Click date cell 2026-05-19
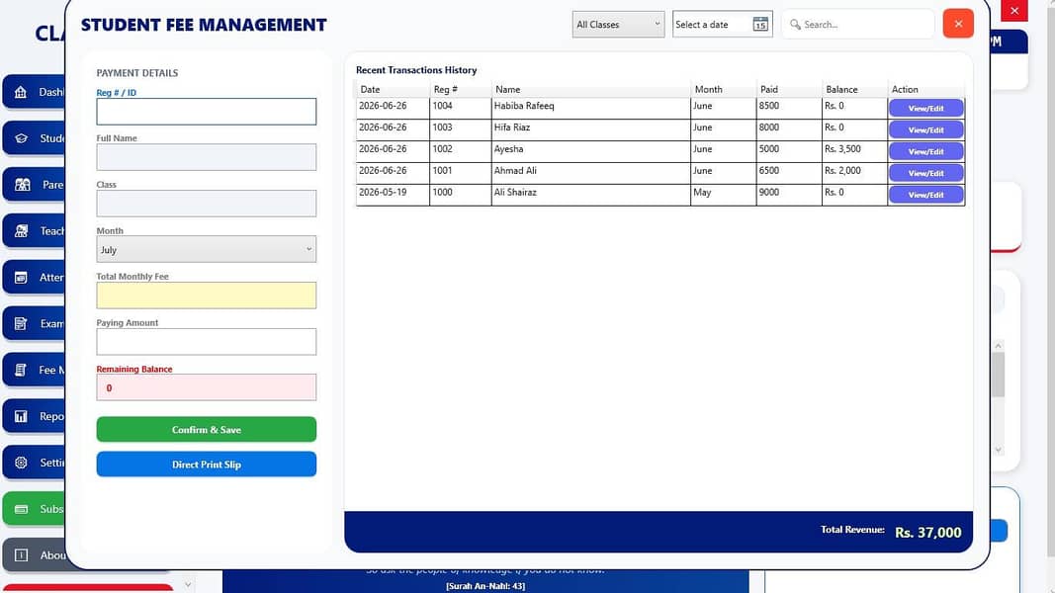 coord(393,195)
